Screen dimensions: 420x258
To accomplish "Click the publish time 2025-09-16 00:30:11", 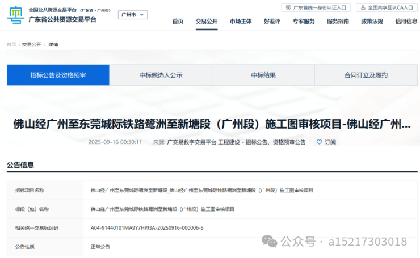I will tap(115, 142).
